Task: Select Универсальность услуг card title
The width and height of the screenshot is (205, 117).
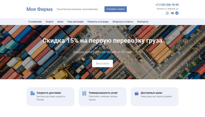Action: 103,93
